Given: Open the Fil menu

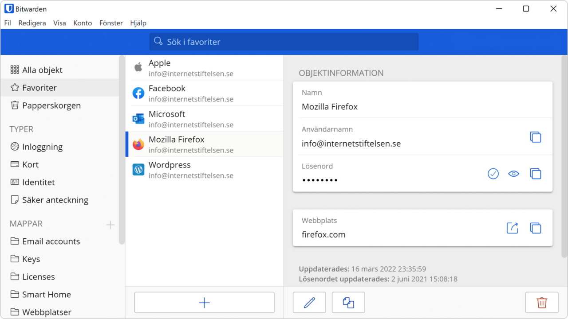Looking at the screenshot, I should (8, 23).
